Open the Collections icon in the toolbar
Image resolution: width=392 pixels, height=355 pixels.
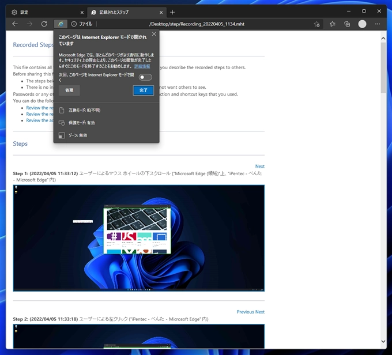click(x=347, y=24)
